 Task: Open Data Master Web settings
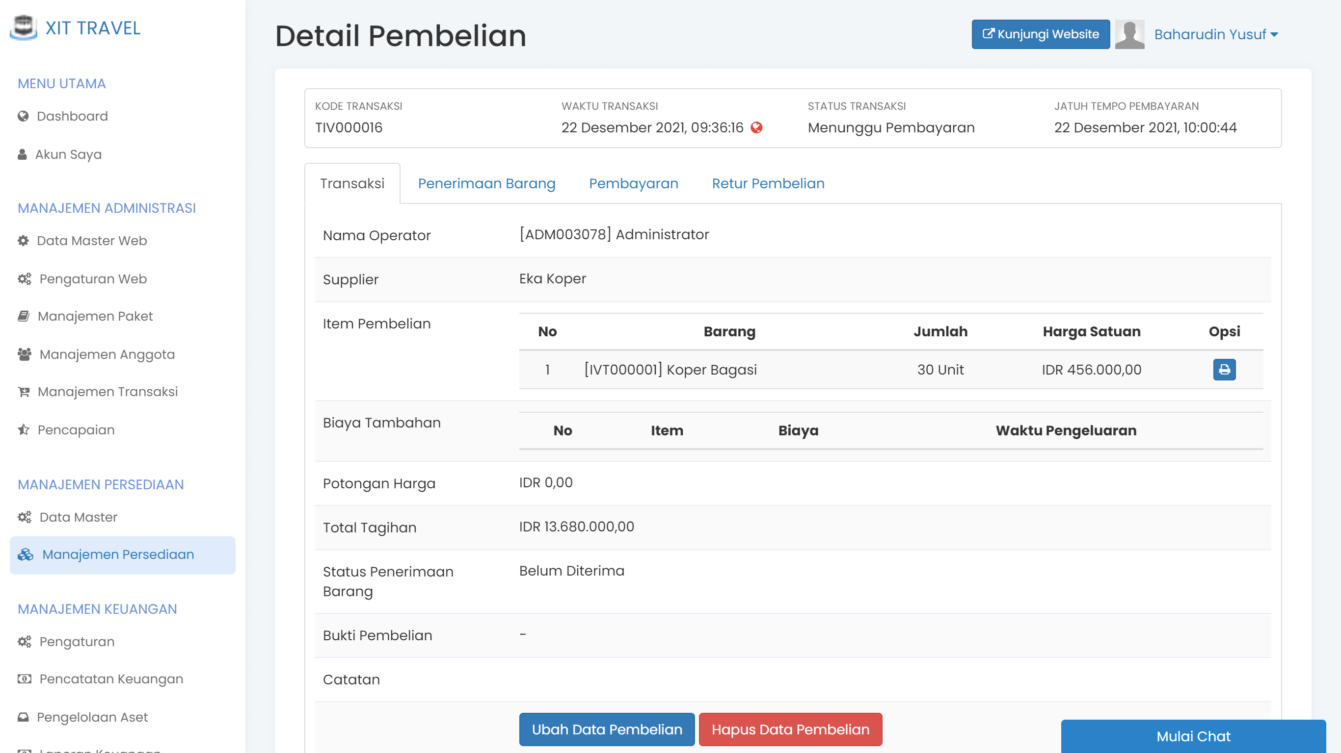[92, 240]
